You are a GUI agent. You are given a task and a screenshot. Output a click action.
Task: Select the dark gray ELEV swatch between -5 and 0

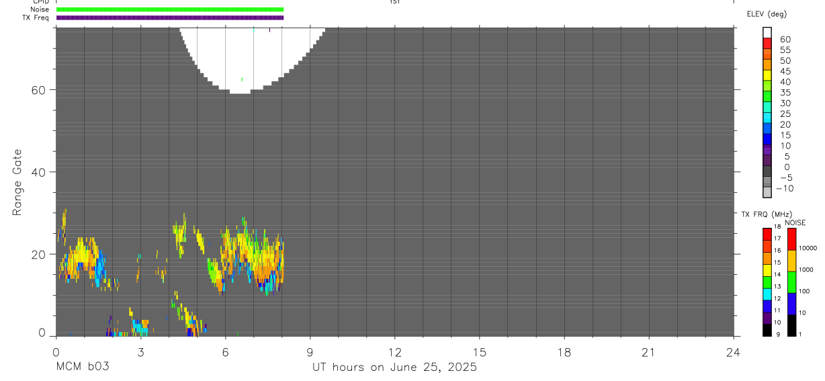pyautogui.click(x=767, y=171)
